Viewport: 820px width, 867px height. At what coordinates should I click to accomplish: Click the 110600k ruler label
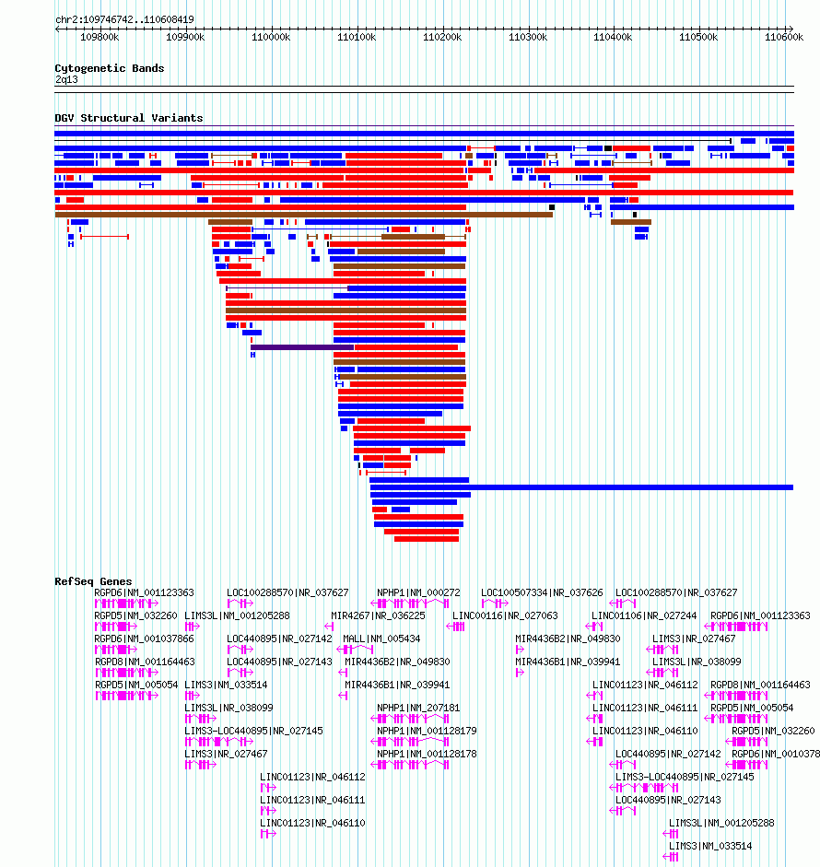(x=784, y=37)
